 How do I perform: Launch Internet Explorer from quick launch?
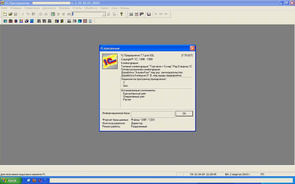[29, 180]
